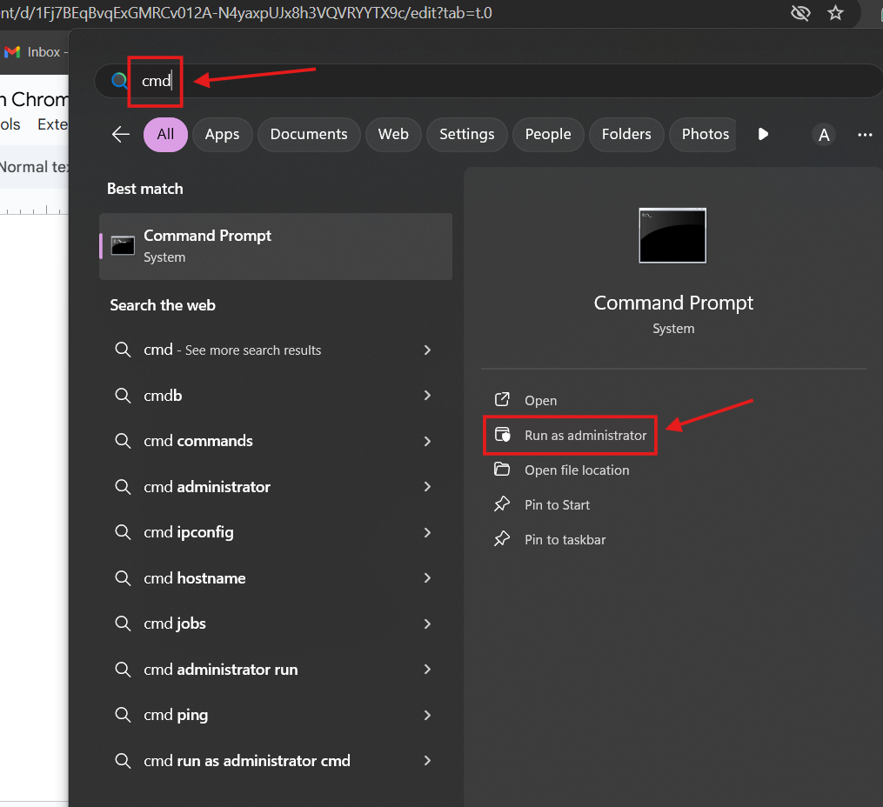Select the 'cmd hostname' suggestion

[276, 578]
